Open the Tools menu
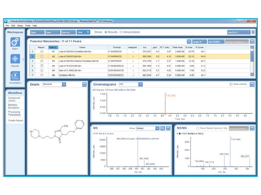Viewport: 261px width, 195px height. pyautogui.click(x=28, y=25)
